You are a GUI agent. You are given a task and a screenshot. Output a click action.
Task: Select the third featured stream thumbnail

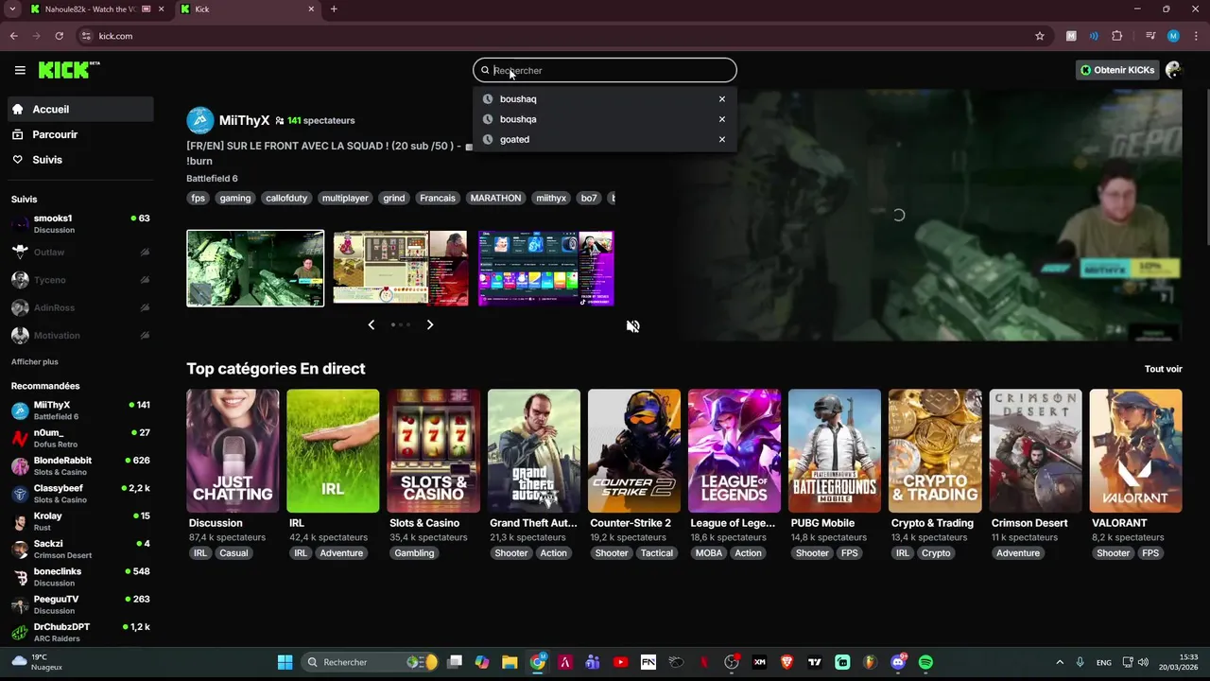(x=546, y=268)
